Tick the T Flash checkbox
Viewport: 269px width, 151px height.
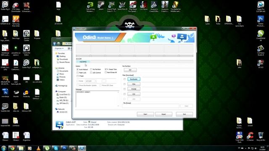click(77, 76)
